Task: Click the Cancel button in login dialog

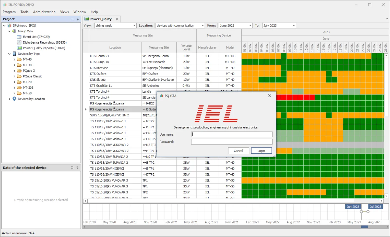Action: click(x=238, y=151)
